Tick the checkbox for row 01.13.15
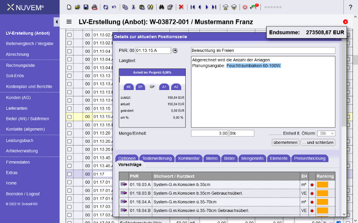The width and height of the screenshot is (358, 223). point(70,109)
